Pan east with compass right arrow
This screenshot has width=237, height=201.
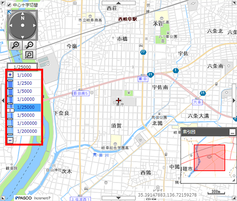pyautogui.click(x=34, y=25)
